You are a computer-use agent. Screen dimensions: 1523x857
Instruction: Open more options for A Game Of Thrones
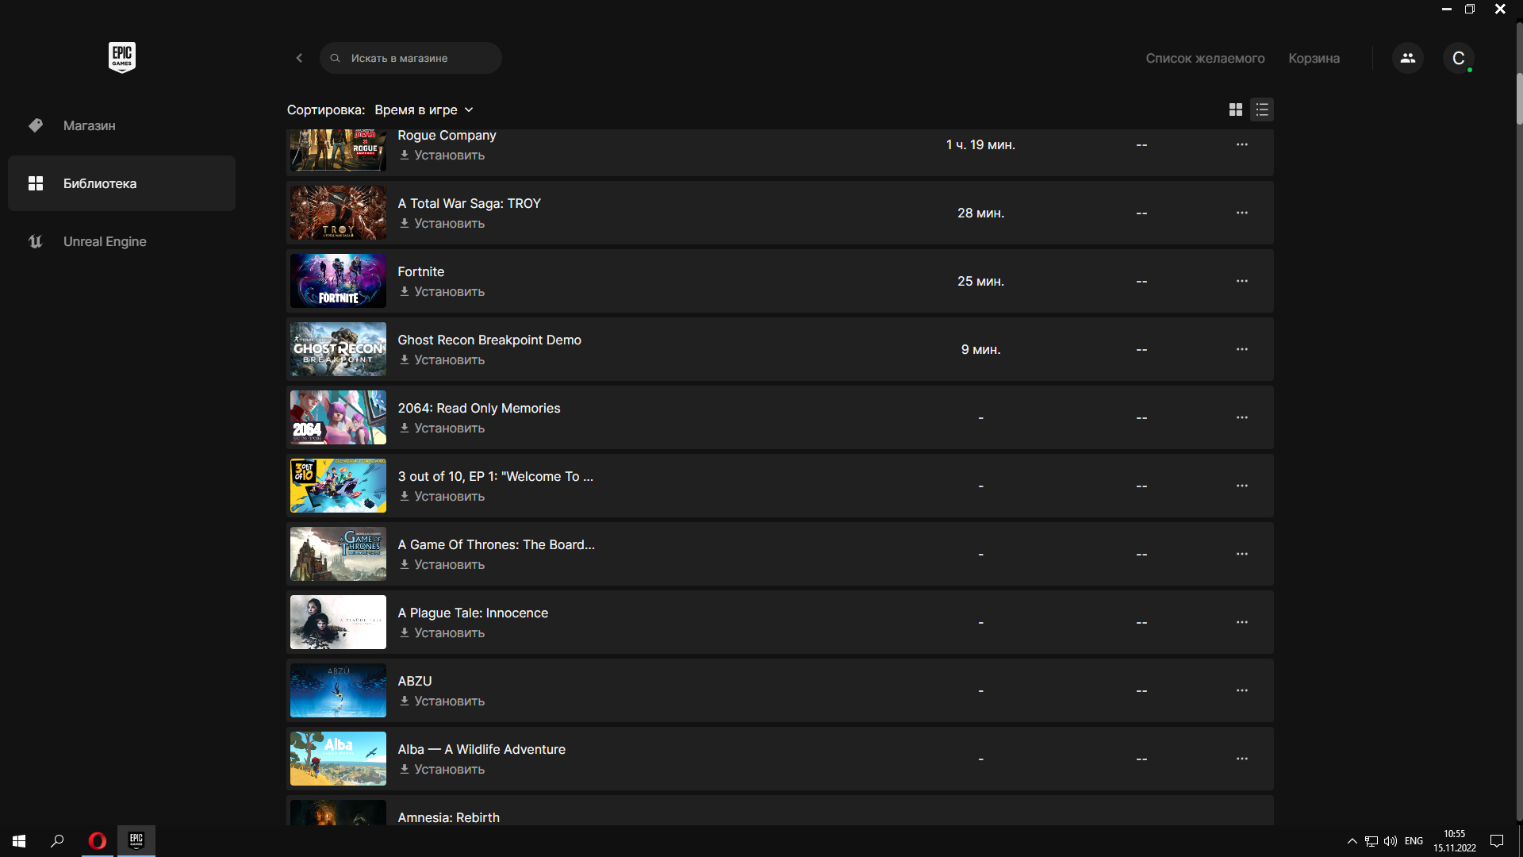click(x=1241, y=554)
